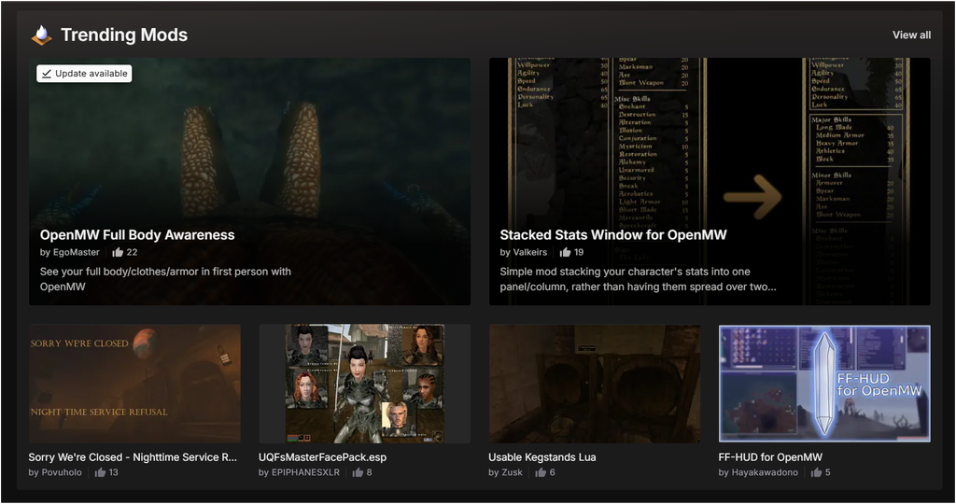Image resolution: width=956 pixels, height=504 pixels.
Task: Open author EPIPHANESXLR's profile
Action: (305, 472)
